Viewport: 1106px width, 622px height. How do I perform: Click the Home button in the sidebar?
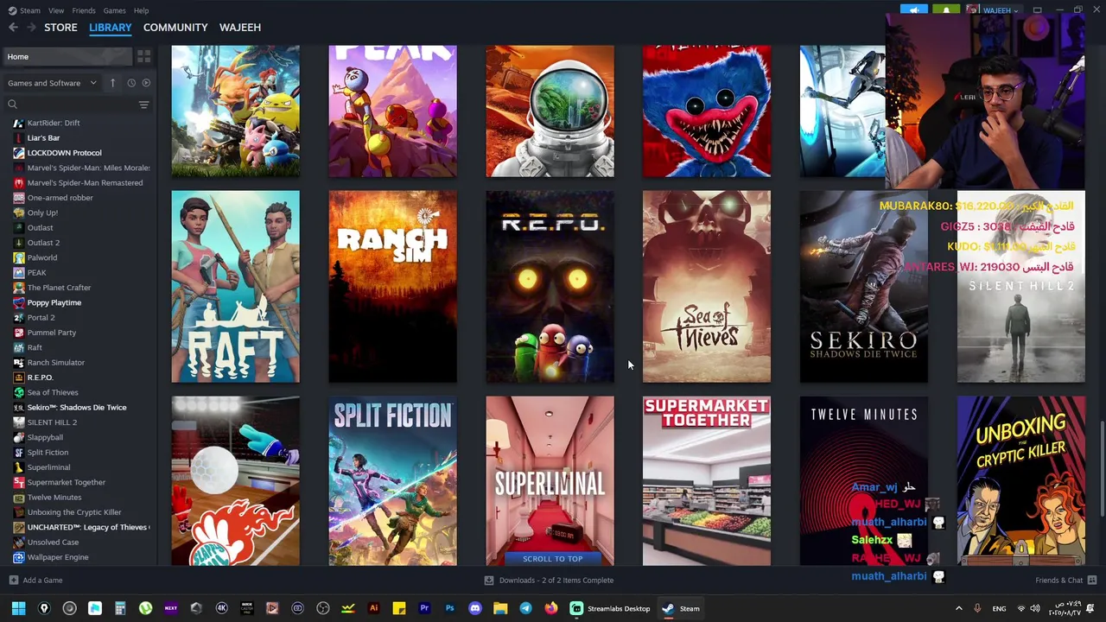[x=67, y=56]
